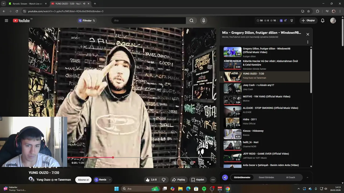The image size is (344, 193).
Task: Save video using Kaydet button
Action: pos(198,180)
